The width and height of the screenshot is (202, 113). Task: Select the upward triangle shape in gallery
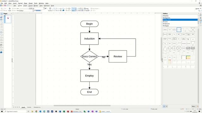pos(165,48)
